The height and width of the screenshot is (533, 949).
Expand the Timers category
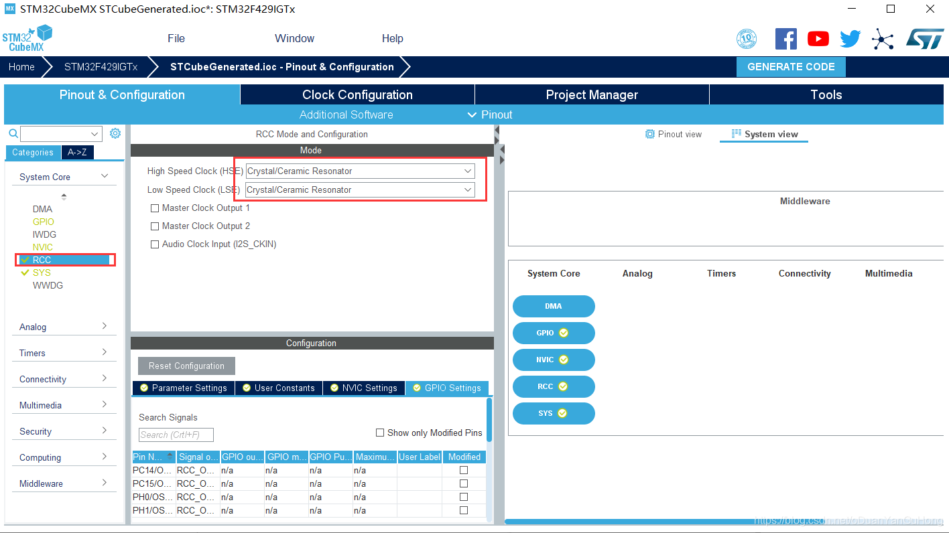click(105, 352)
